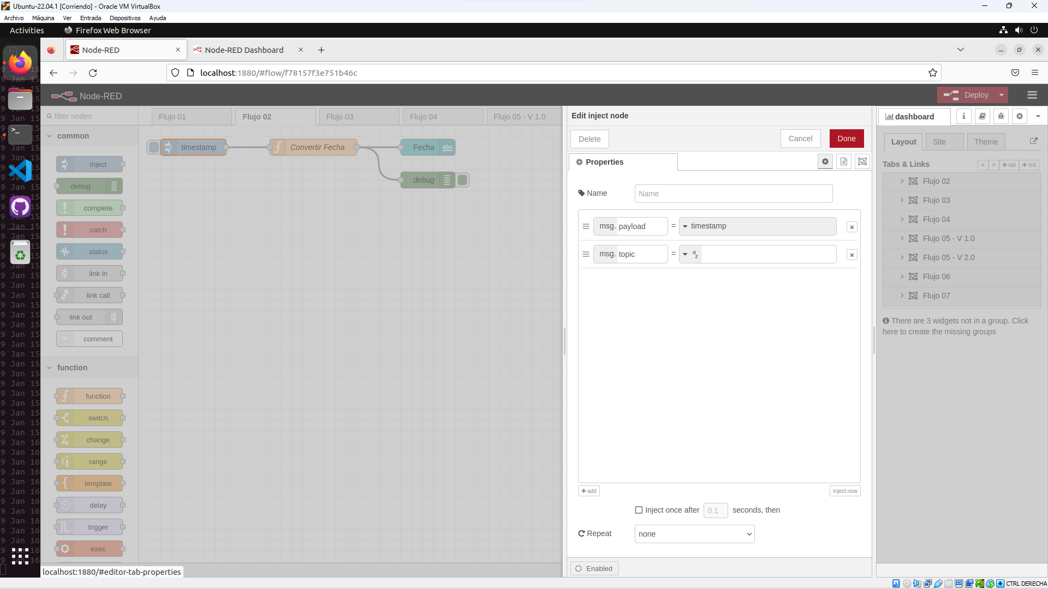Enable Inject once after checkbox
Viewport: 1048px width, 589px height.
pyautogui.click(x=639, y=510)
